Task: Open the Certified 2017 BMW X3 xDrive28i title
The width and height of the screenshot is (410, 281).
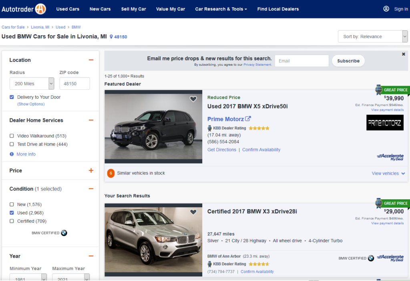Action: [252, 211]
